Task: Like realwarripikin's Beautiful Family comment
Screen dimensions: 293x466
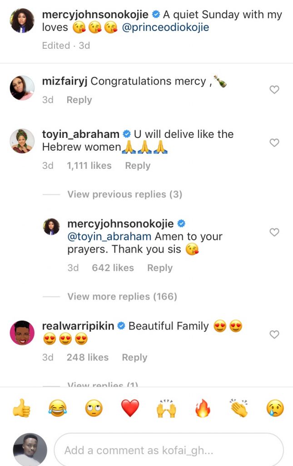Action: 274,334
